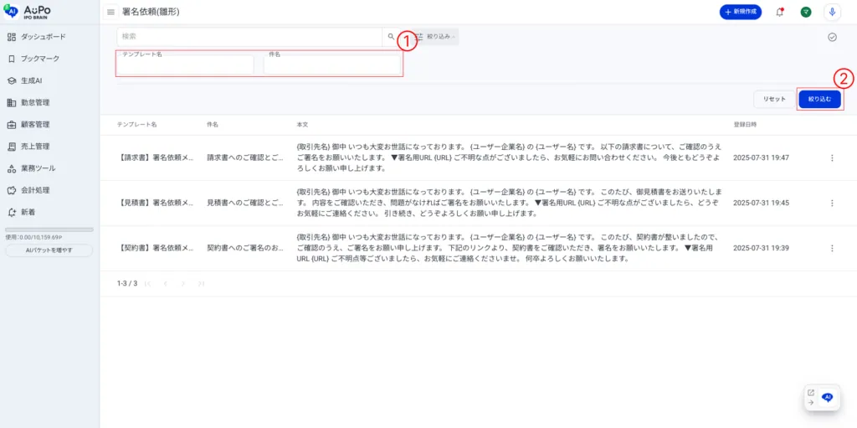The image size is (857, 428).
Task: Toggle the hamburger sidebar menu button
Action: [x=111, y=12]
